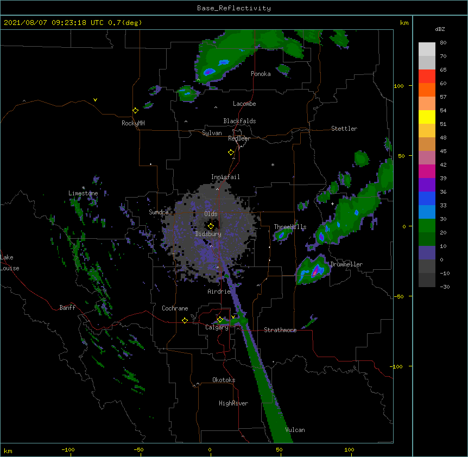Click the yellow V marker northeast of Calgary
The image size is (468, 457).
point(233,316)
